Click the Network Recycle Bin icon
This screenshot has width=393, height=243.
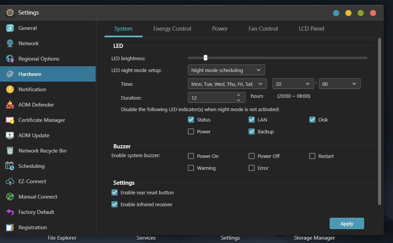tap(9, 151)
